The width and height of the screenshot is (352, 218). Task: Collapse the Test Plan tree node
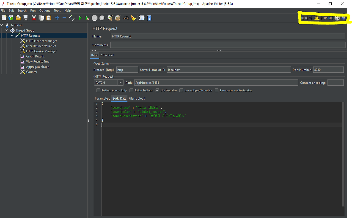[2, 25]
